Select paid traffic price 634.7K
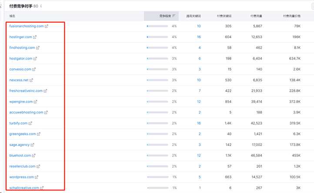The image size is (314, 193). (295, 58)
